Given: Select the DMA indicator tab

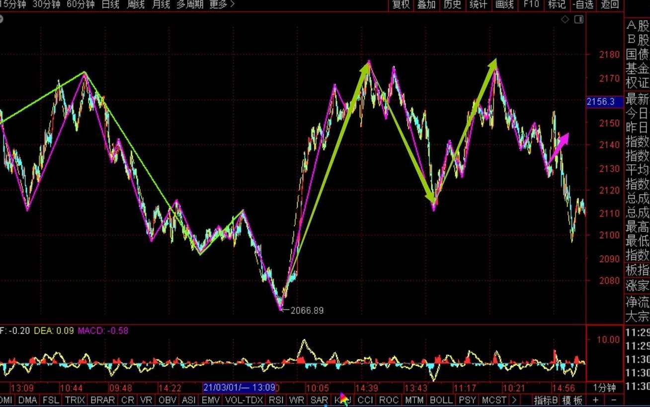Looking at the screenshot, I should [x=27, y=400].
